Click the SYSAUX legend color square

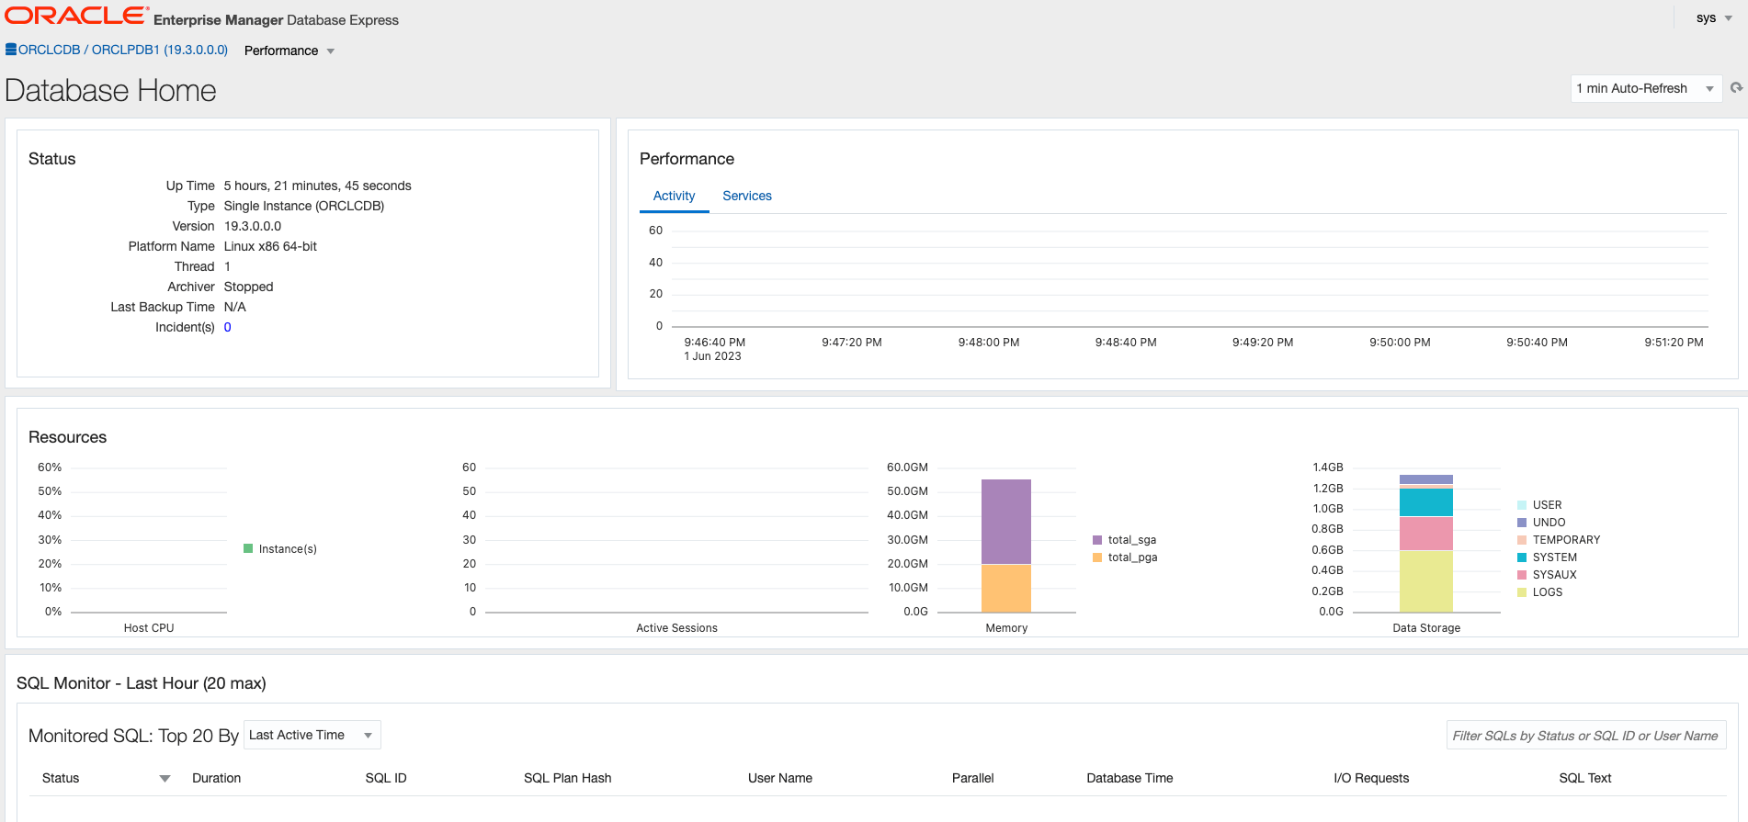pos(1522,575)
